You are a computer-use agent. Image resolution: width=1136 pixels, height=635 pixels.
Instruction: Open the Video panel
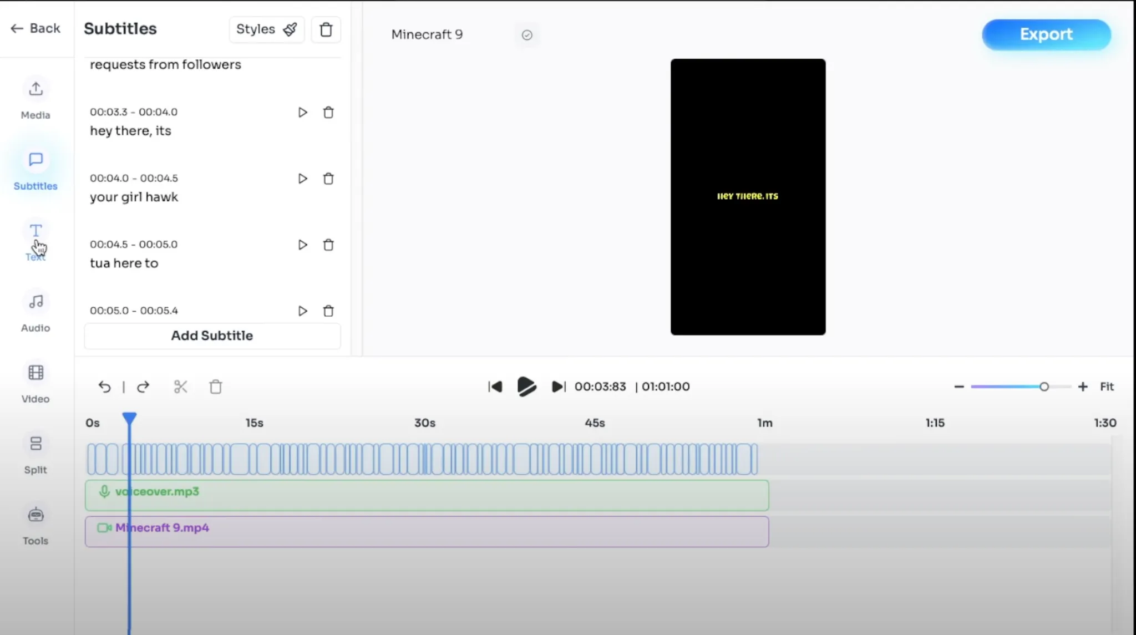pyautogui.click(x=35, y=382)
